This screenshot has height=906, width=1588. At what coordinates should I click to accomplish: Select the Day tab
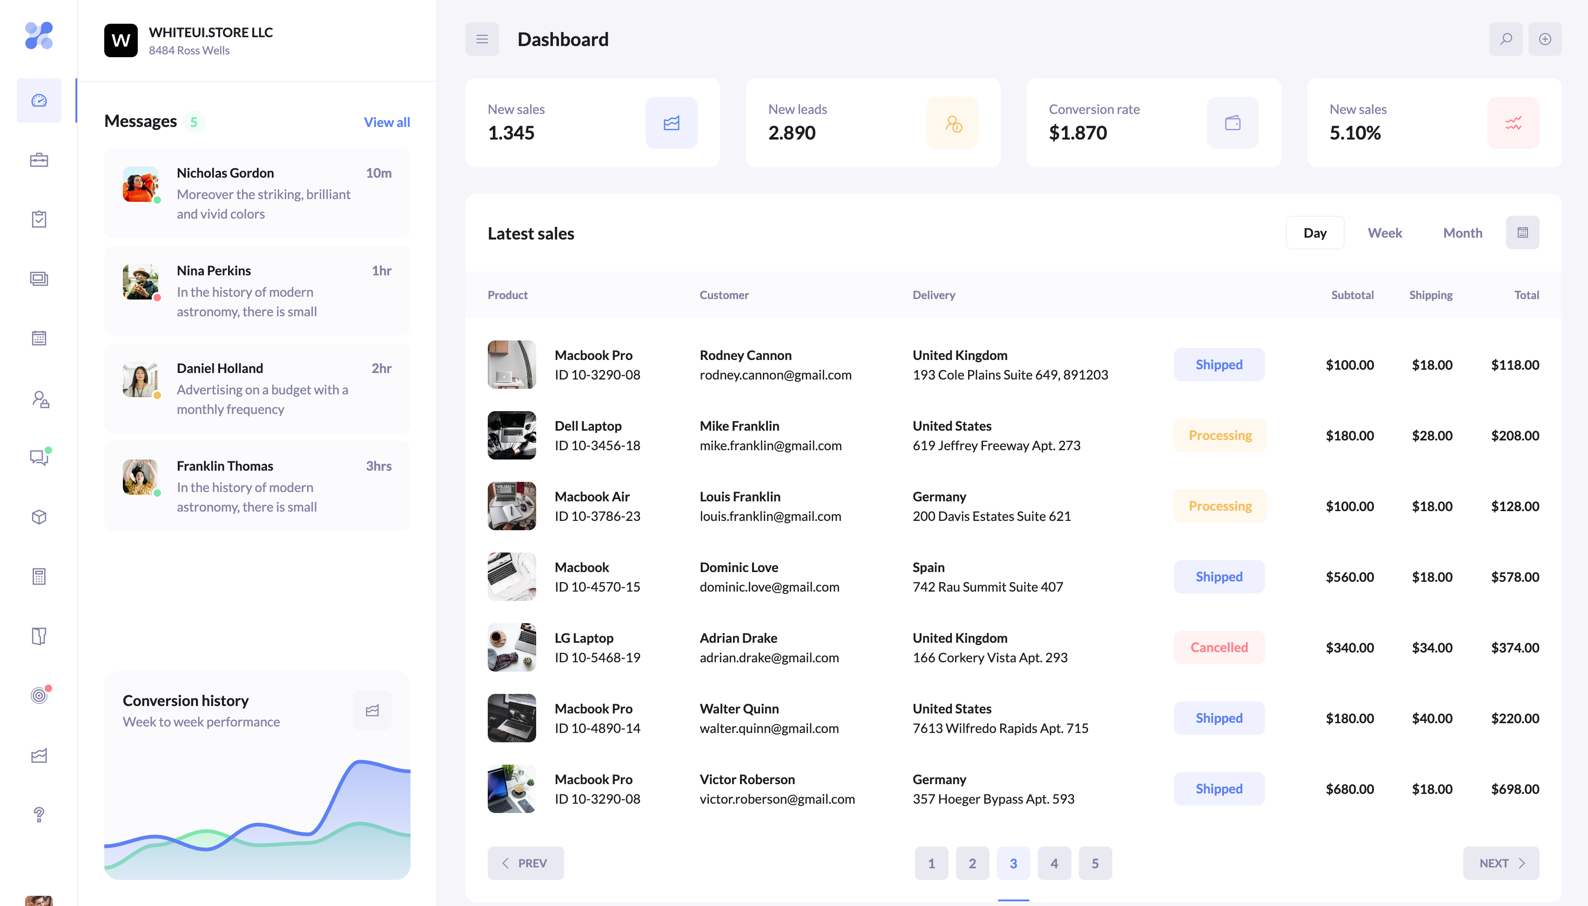click(1315, 233)
